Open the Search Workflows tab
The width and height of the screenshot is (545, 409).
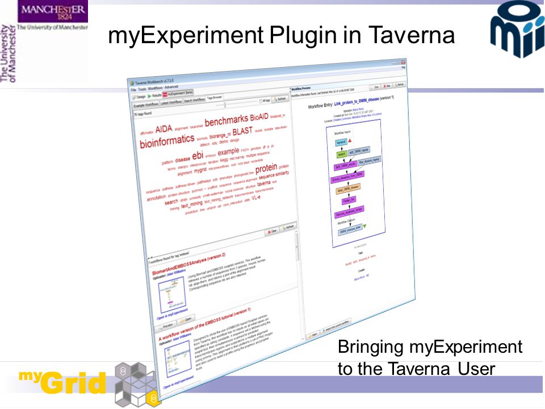(x=194, y=100)
